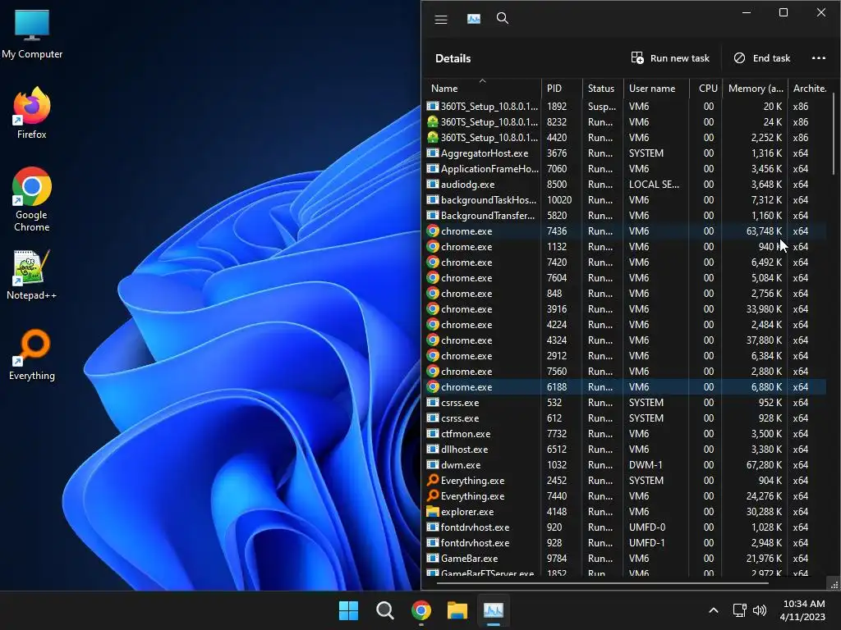
Task: Select highlighted chrome.exe PID 6188
Action: click(x=625, y=386)
